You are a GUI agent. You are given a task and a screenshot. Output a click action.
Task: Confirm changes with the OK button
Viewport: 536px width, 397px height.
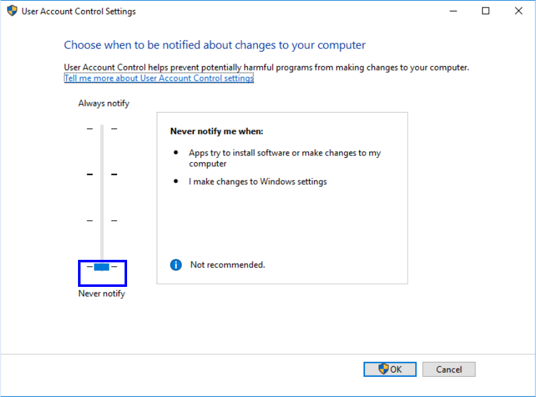pos(390,369)
